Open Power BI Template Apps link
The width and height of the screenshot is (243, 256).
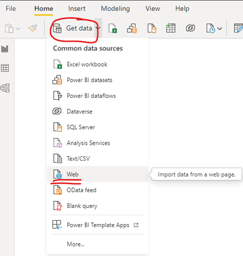(97, 225)
